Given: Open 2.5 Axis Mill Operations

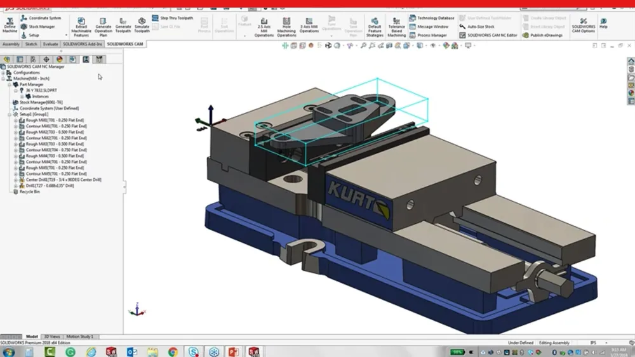Looking at the screenshot, I should (264, 27).
